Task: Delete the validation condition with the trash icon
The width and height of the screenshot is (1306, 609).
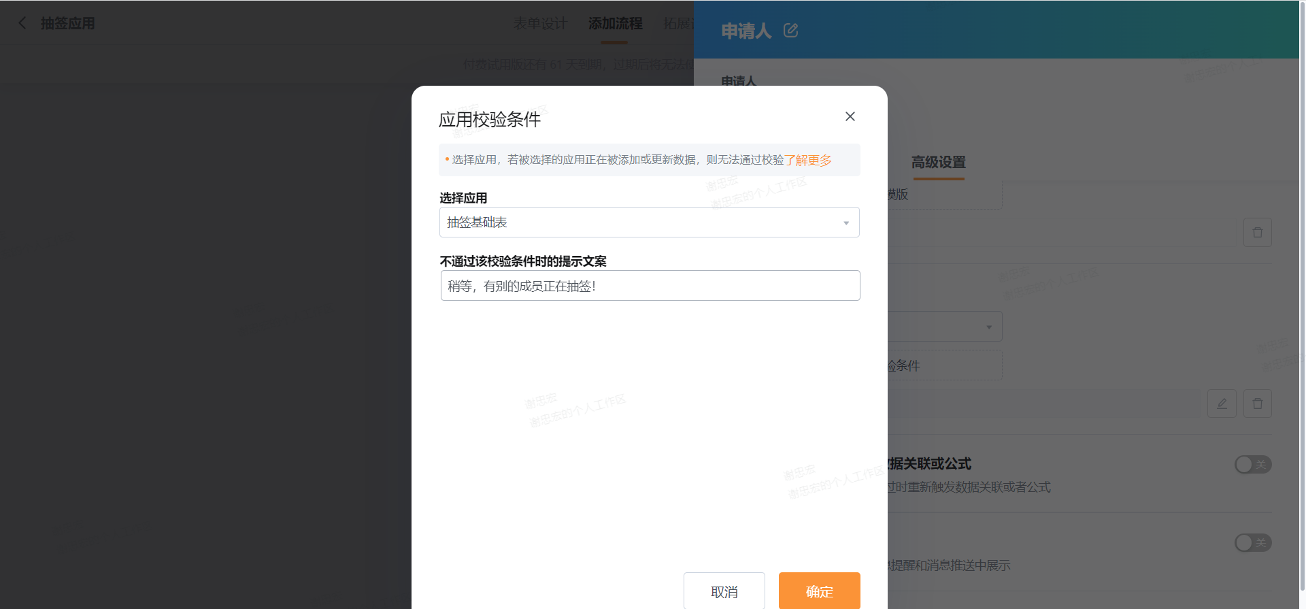Action: click(1258, 404)
